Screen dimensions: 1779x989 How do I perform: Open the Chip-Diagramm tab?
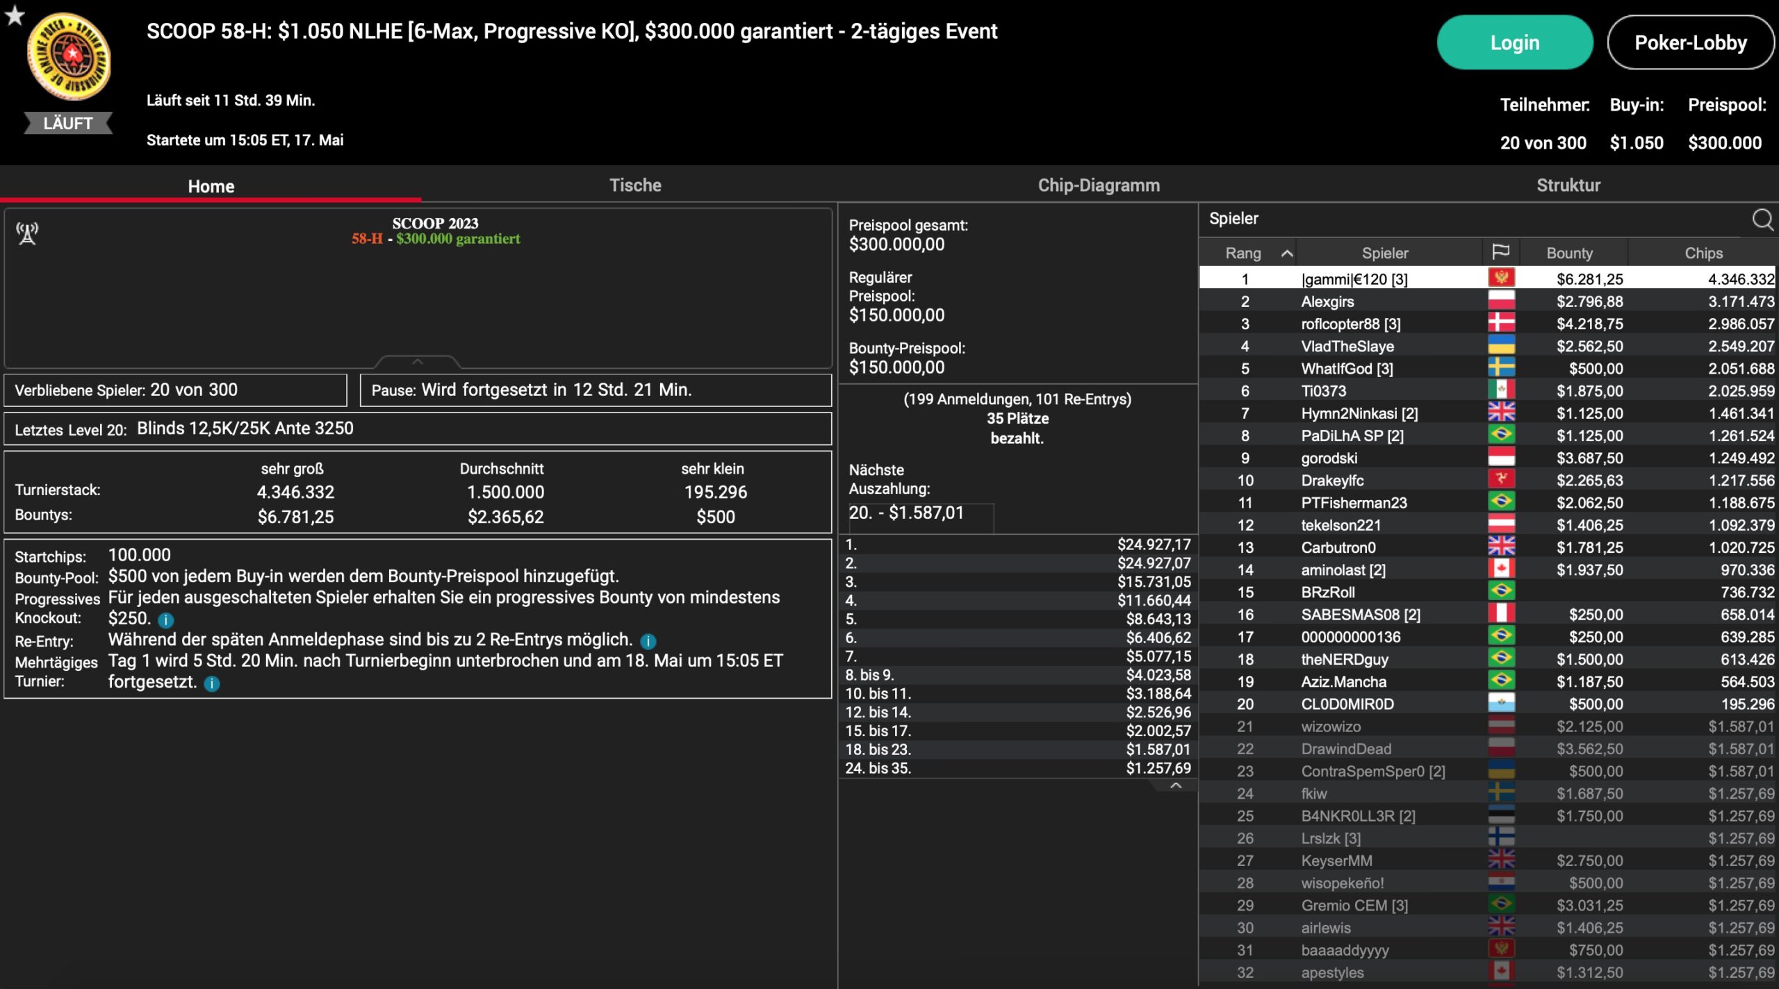click(x=1099, y=185)
